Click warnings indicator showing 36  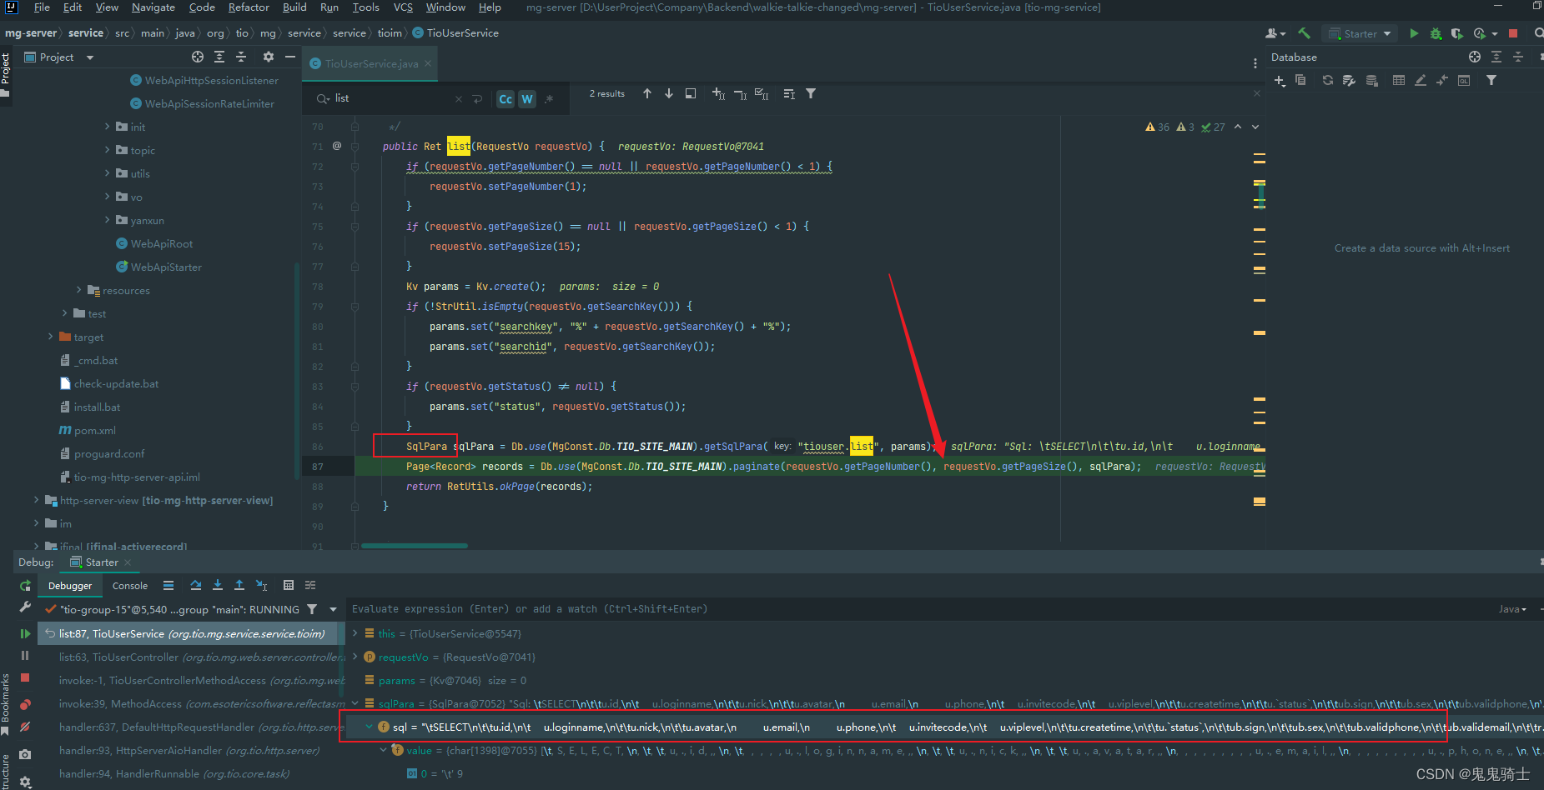[x=1158, y=127]
